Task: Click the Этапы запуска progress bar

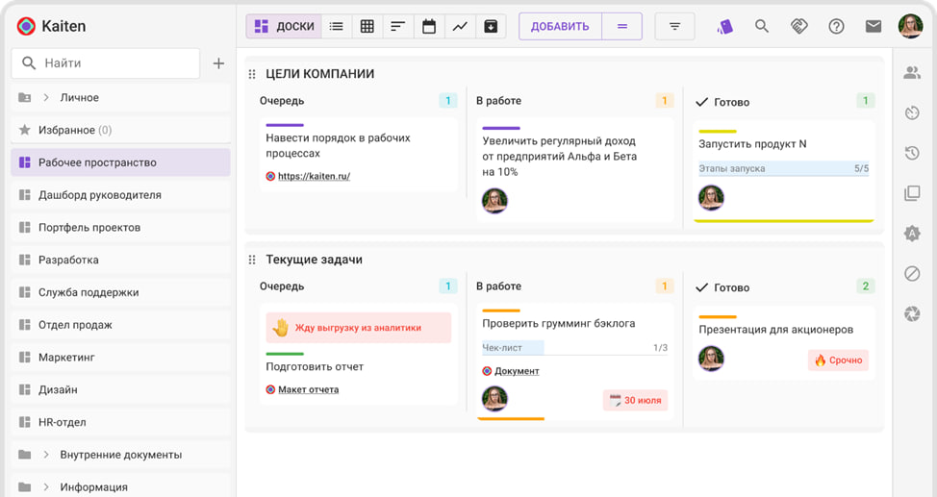Action: point(783,169)
